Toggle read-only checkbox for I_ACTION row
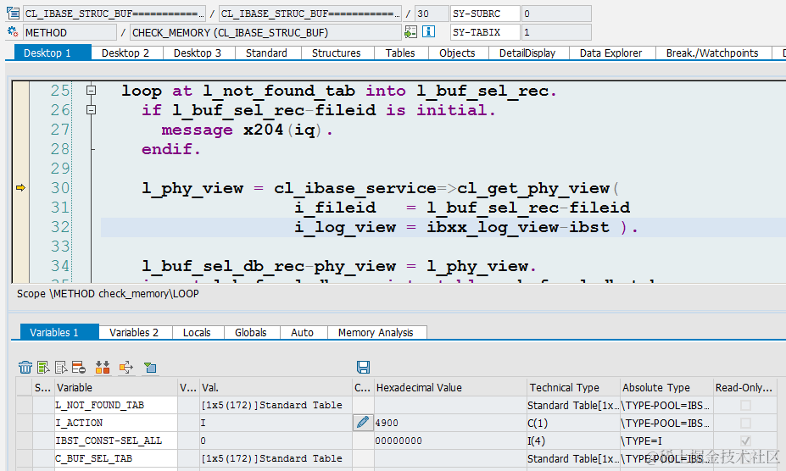The image size is (786, 471). (745, 423)
